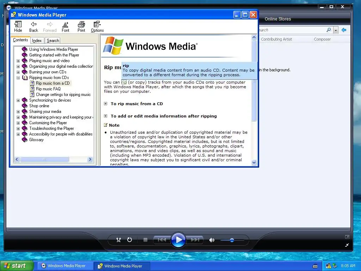
Task: Select Getting started with the Player topic
Action: (54, 55)
